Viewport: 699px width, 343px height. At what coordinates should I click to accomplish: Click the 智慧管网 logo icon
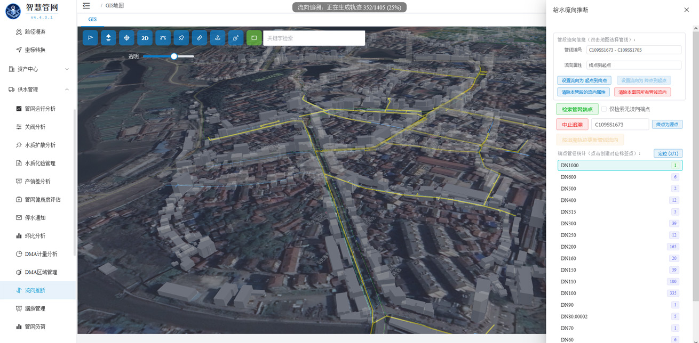point(13,11)
